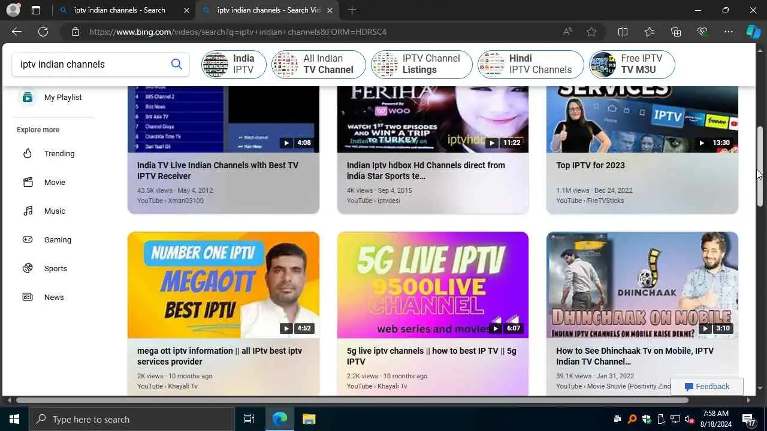
Task: Open the Collections icon
Action: (676, 32)
